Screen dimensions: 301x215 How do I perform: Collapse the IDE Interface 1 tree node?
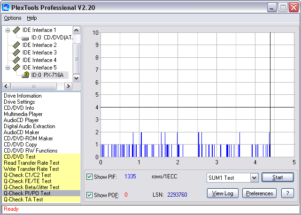pos(8,30)
